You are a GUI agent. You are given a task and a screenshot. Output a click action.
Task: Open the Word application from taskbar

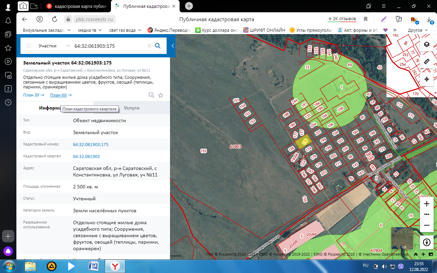coord(93,266)
